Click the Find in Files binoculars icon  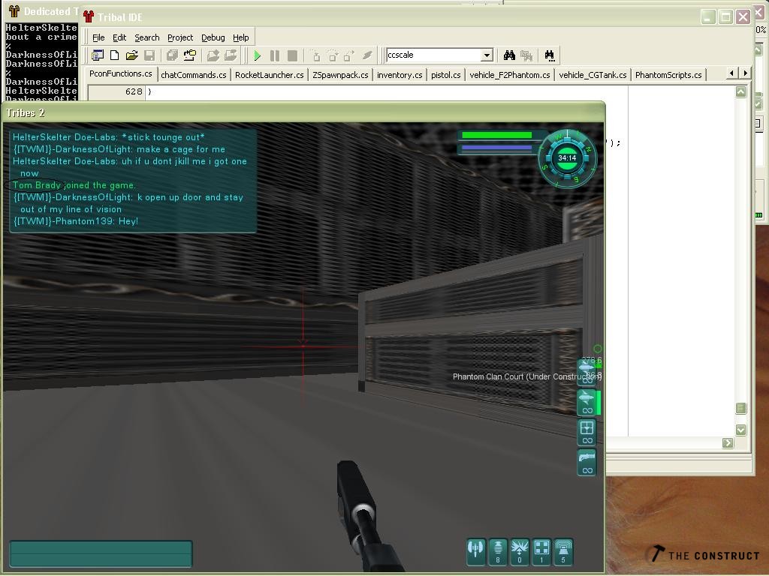point(549,55)
